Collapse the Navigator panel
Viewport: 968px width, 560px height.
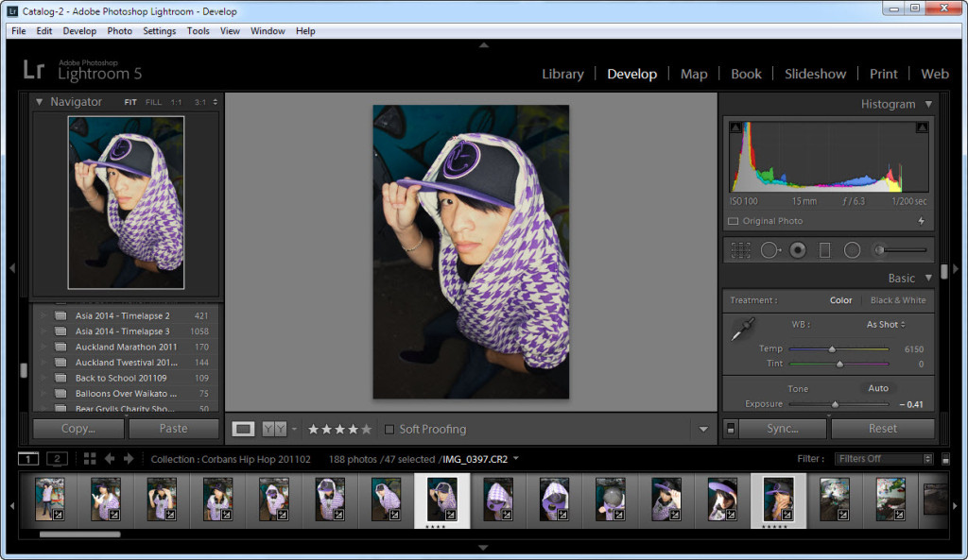click(40, 102)
